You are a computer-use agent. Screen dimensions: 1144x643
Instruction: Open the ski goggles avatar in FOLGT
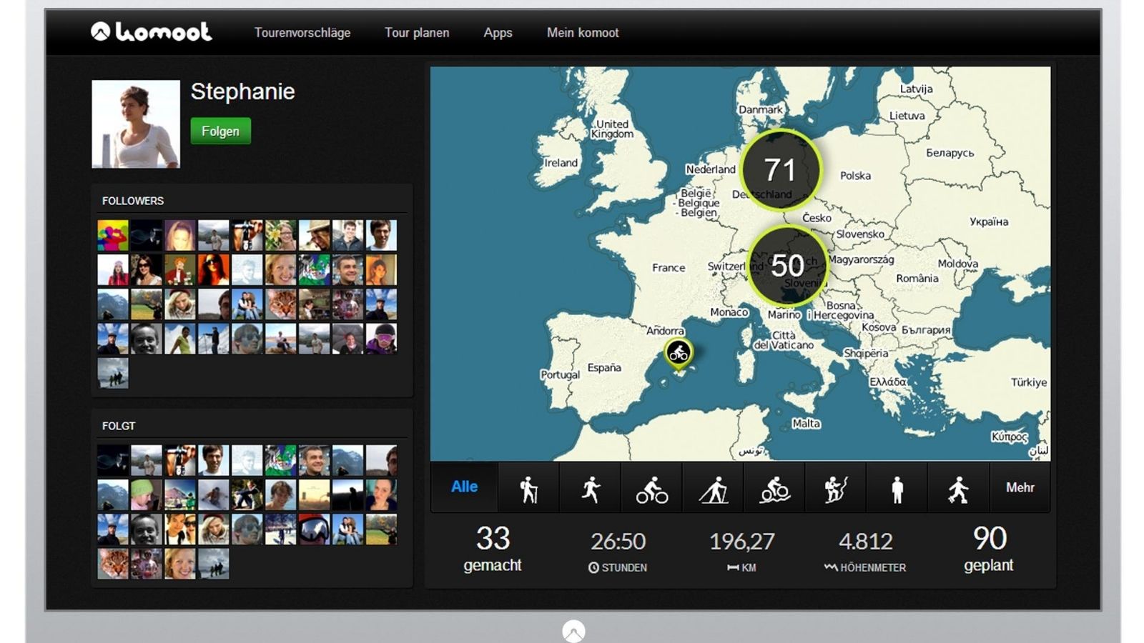(314, 529)
